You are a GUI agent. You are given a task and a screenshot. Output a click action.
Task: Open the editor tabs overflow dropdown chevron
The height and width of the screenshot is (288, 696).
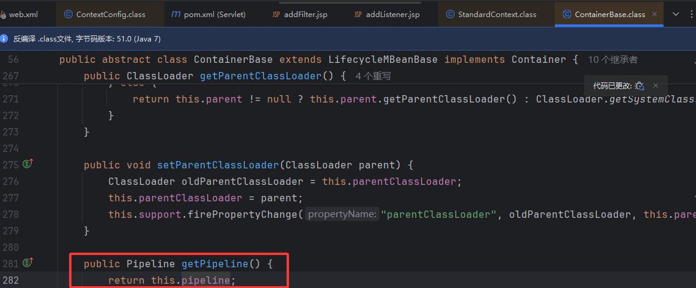[675, 14]
